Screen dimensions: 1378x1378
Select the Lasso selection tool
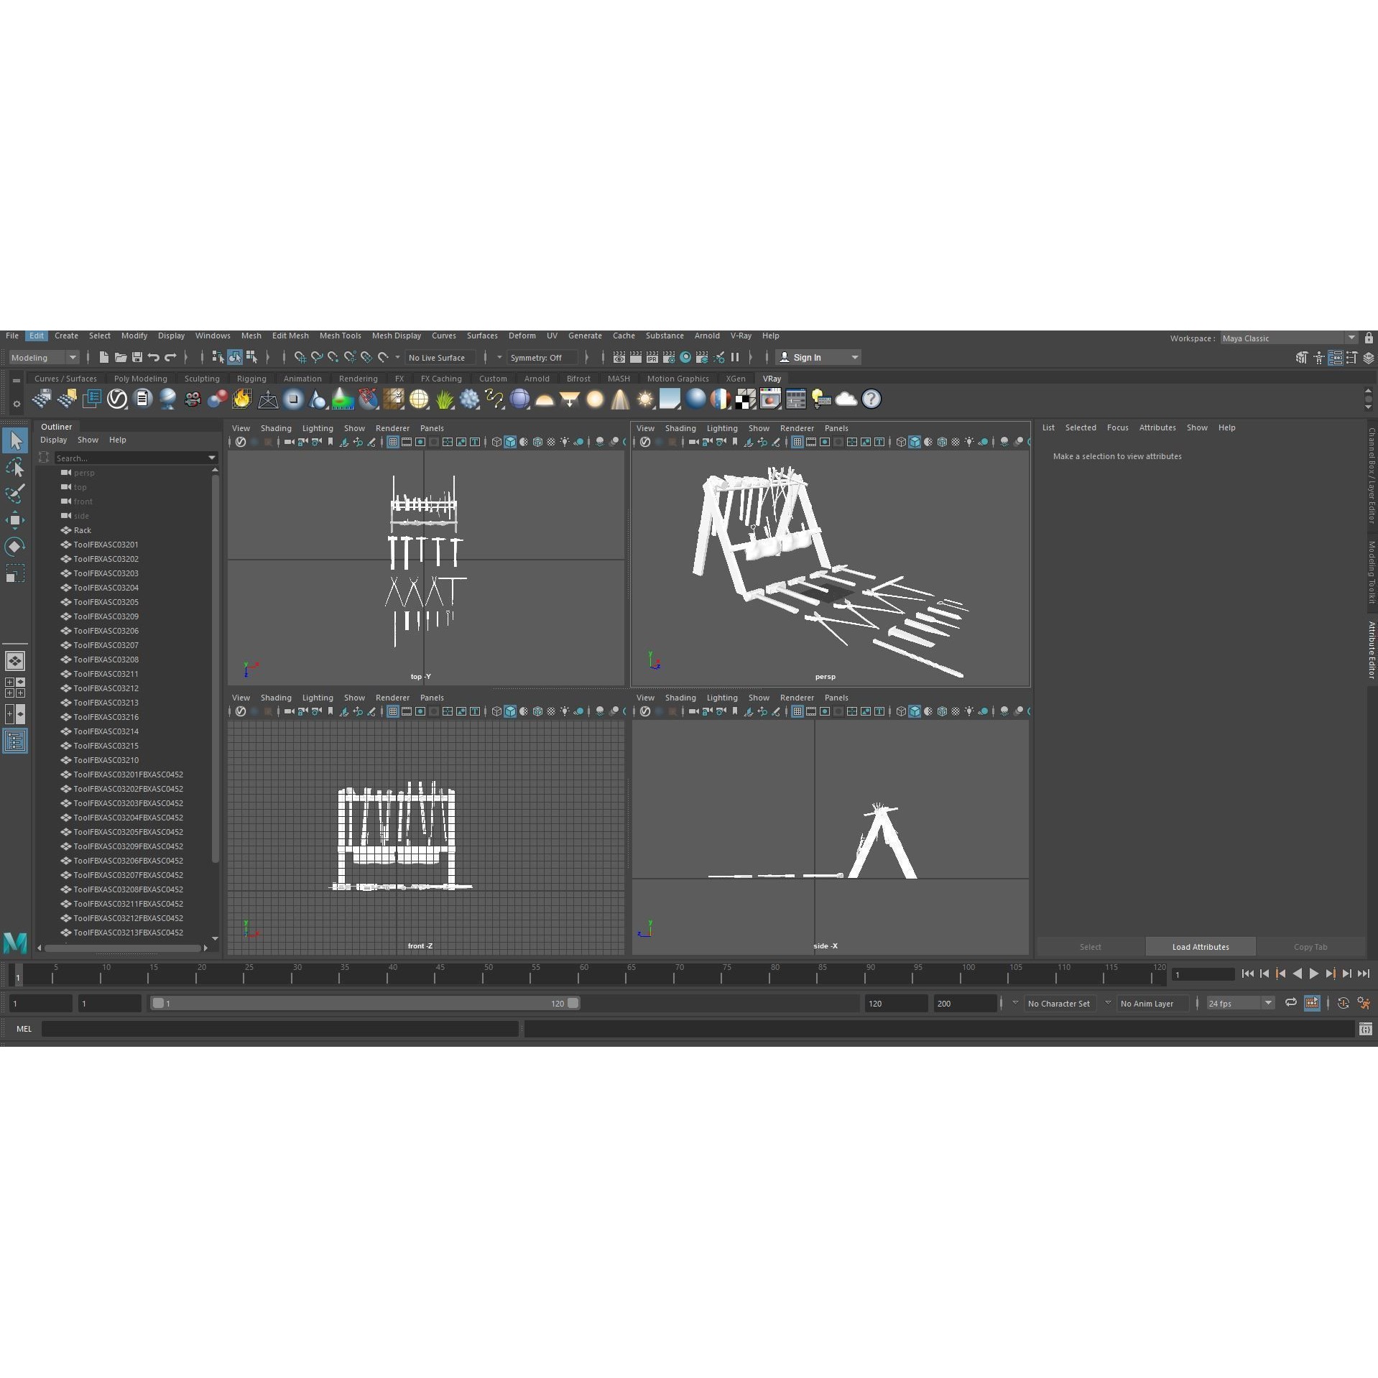coord(16,467)
